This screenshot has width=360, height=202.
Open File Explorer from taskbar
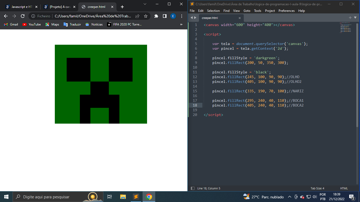(x=123, y=197)
